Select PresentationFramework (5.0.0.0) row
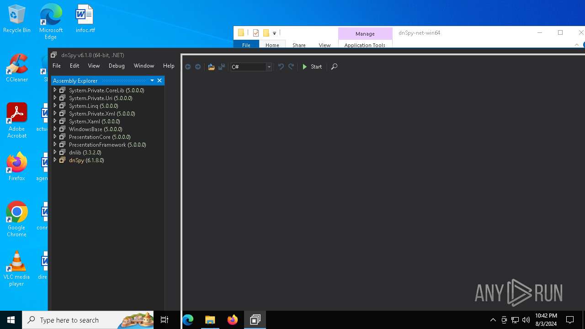Screen dimensions: 585x329 click(x=108, y=145)
